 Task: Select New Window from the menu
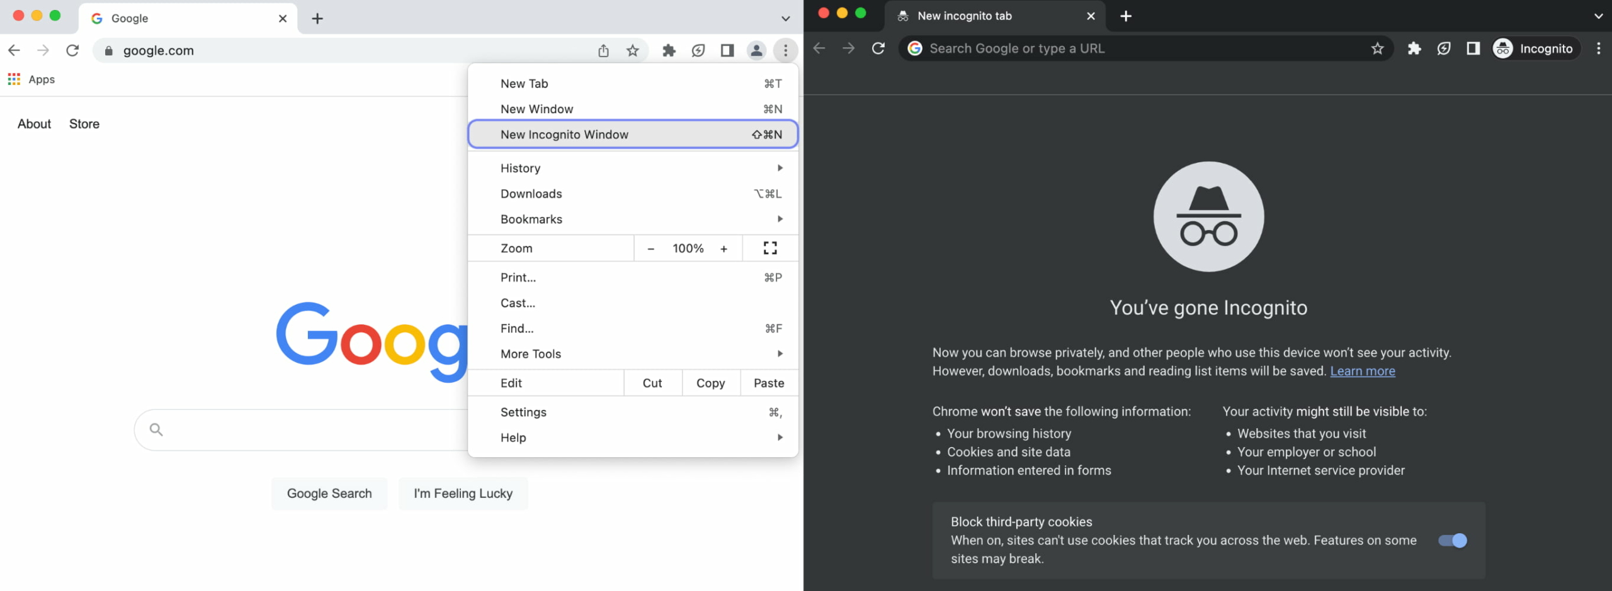pos(633,109)
